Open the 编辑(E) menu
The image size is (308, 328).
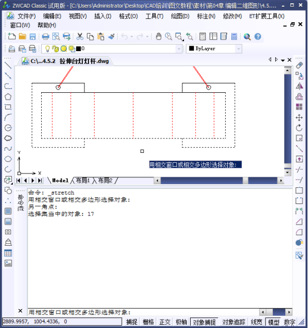(52, 16)
